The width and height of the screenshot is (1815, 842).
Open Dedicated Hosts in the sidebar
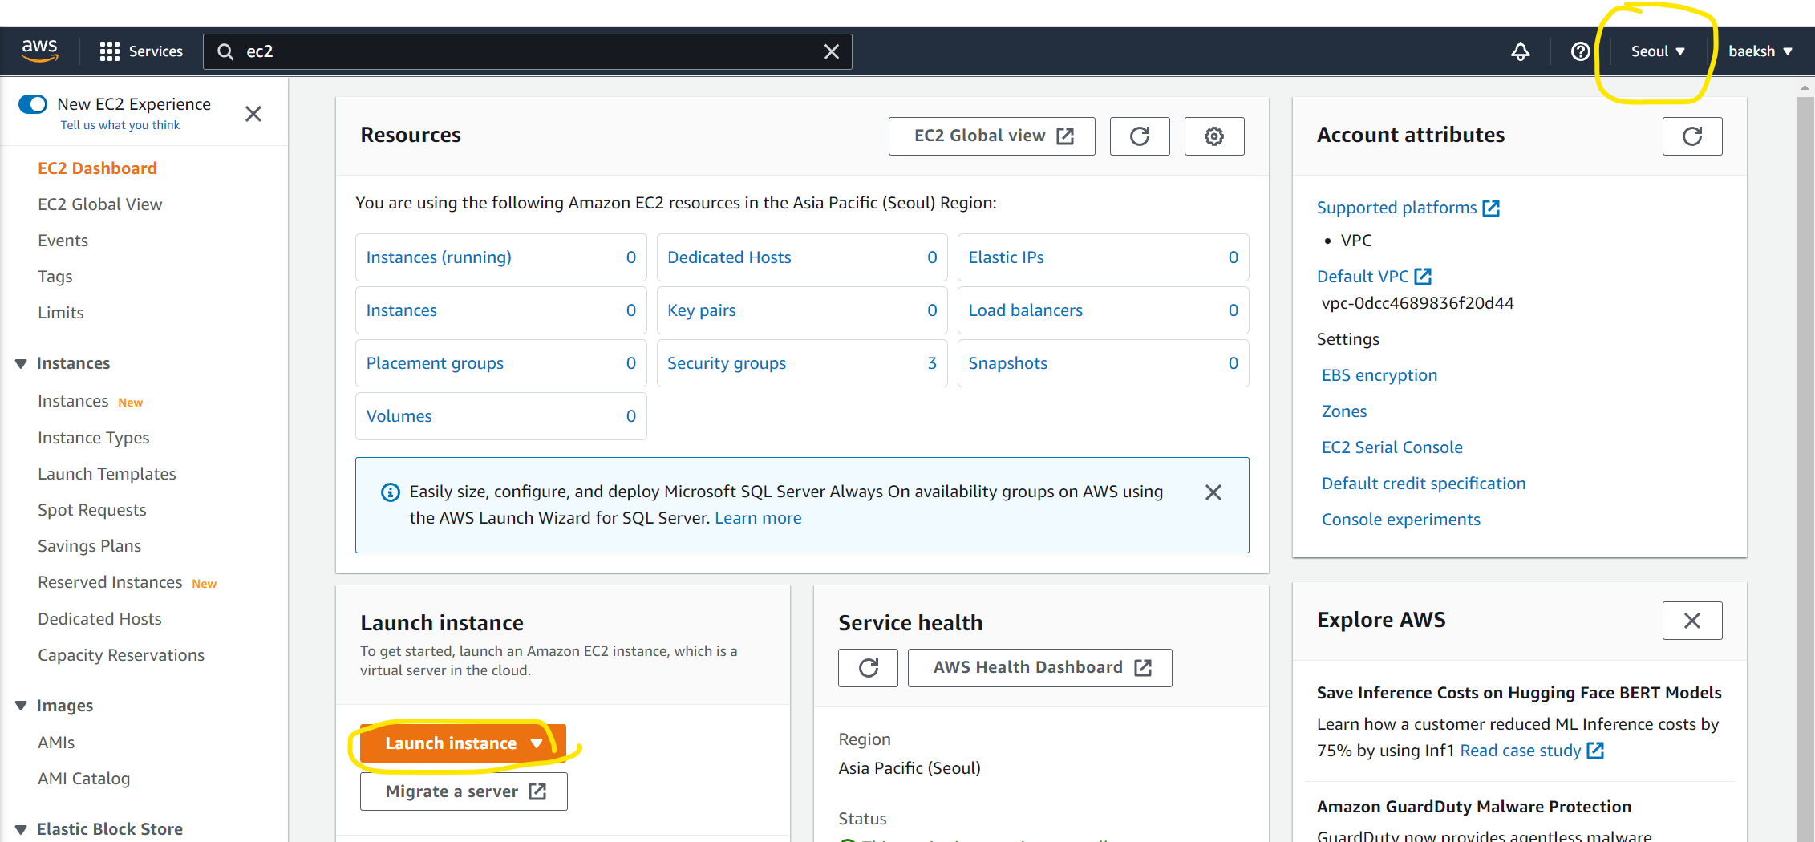tap(99, 619)
